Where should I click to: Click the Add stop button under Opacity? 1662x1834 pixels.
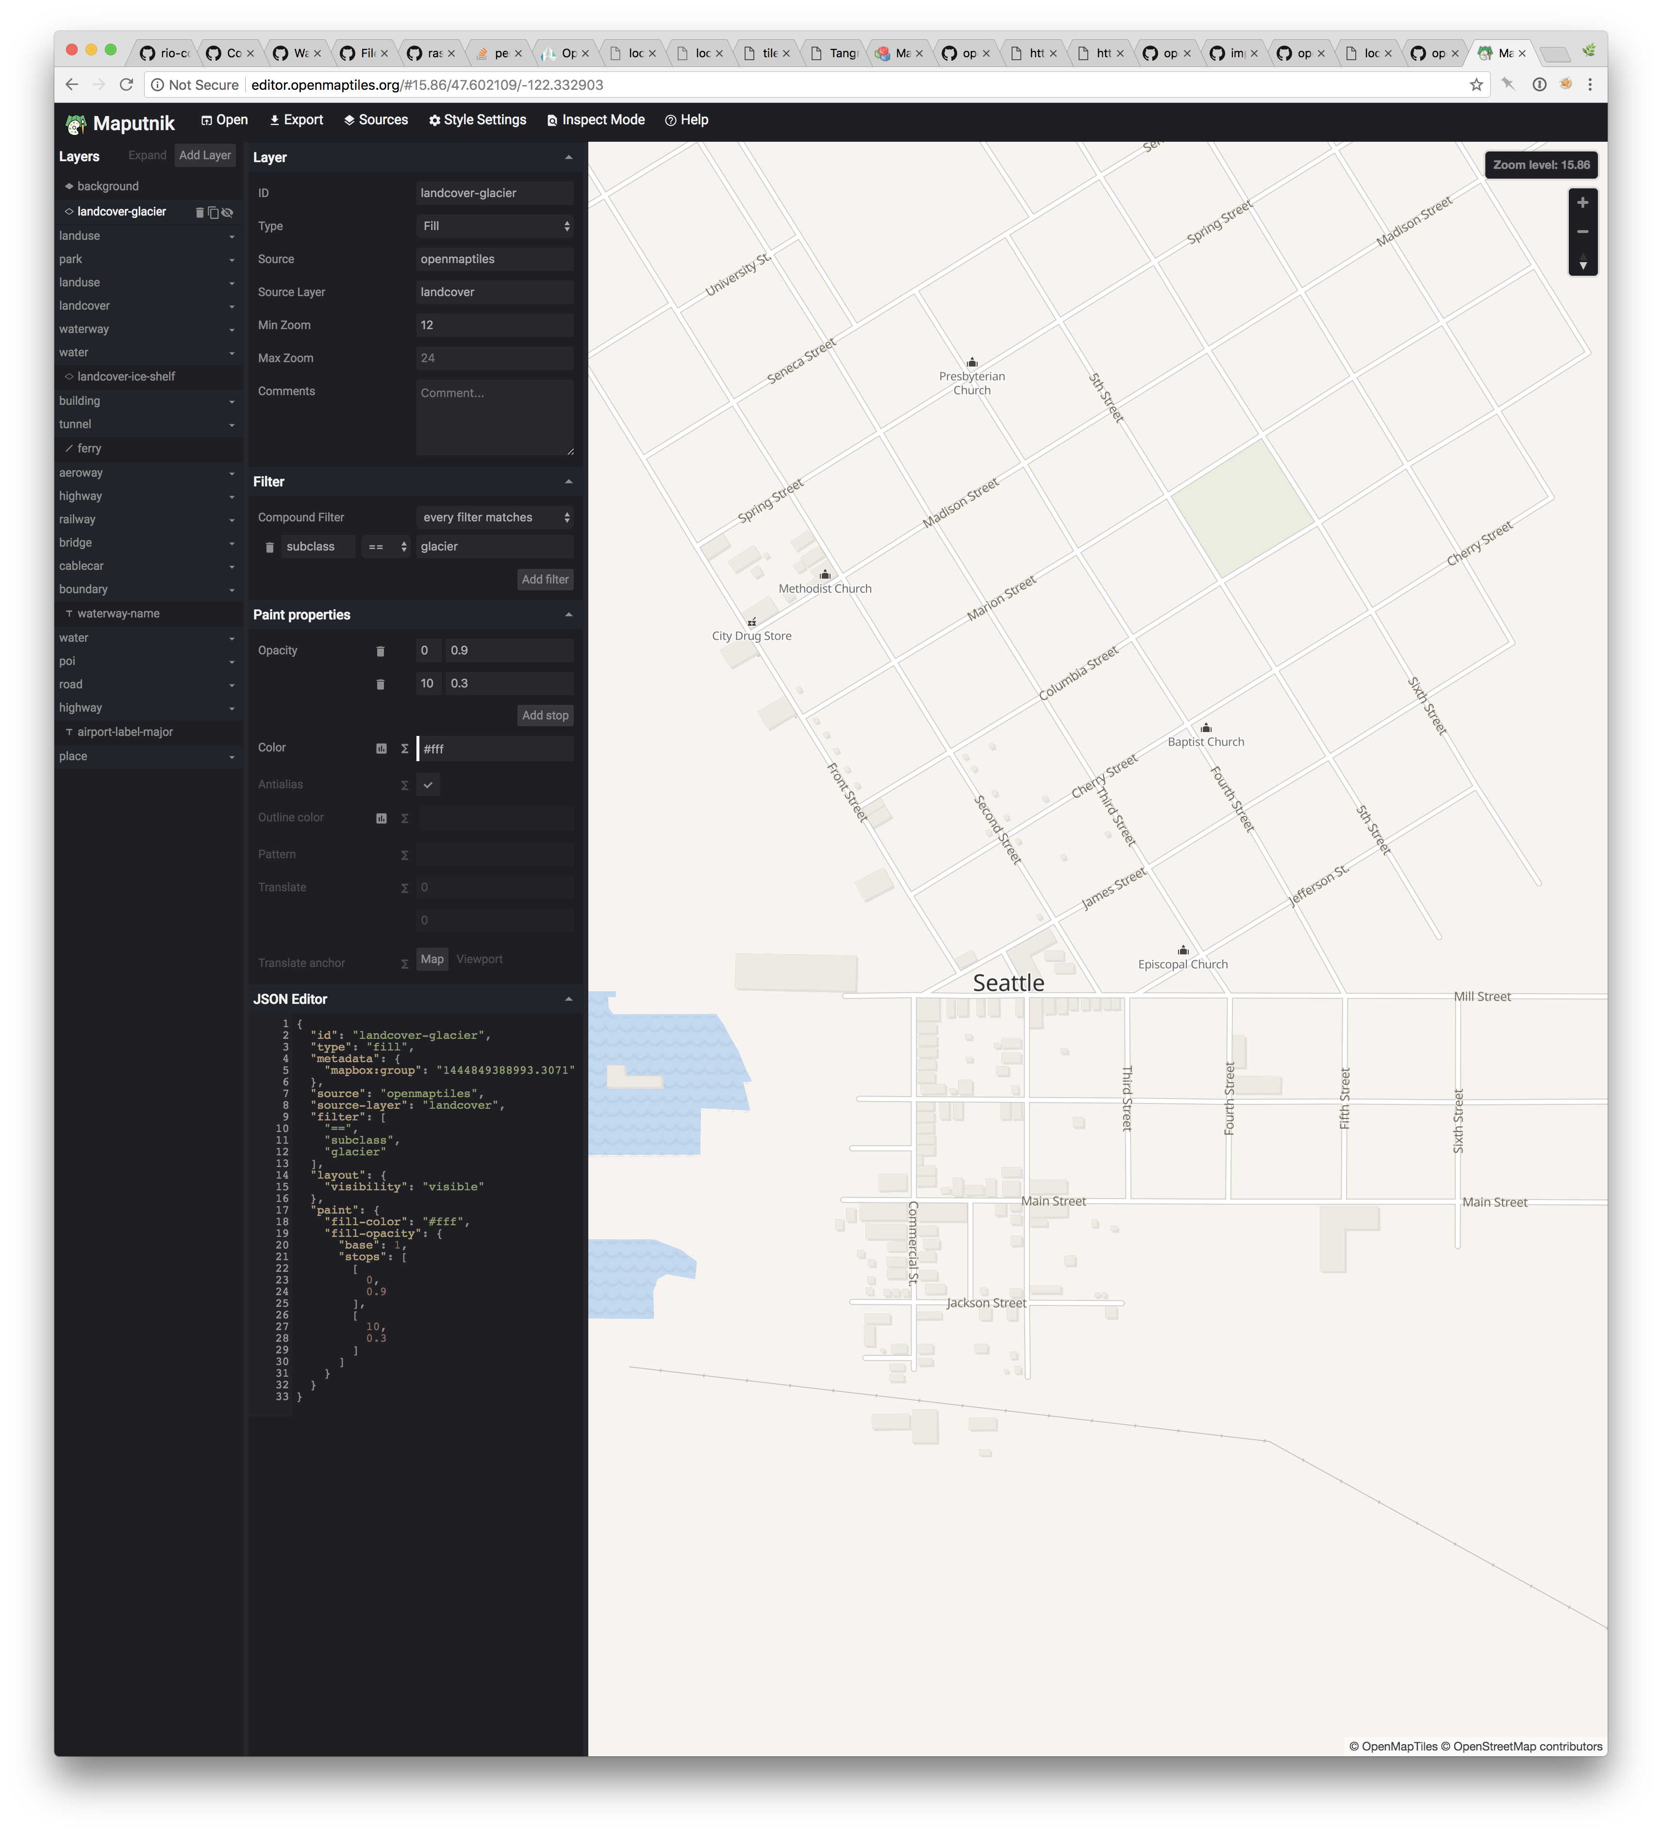[x=545, y=715]
